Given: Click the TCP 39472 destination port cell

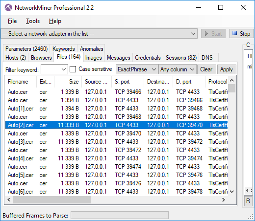Looking at the screenshot, I should tap(189, 142).
